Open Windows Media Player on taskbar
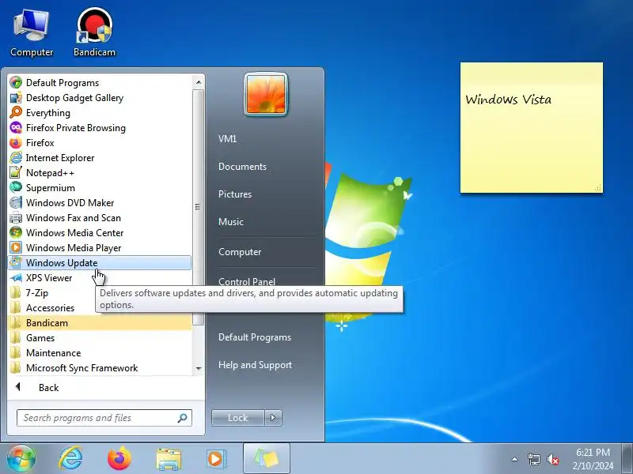The image size is (633, 474). (216, 459)
